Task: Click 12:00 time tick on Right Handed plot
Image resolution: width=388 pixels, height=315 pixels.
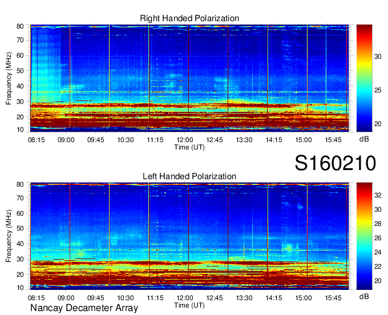Action: pos(185,140)
